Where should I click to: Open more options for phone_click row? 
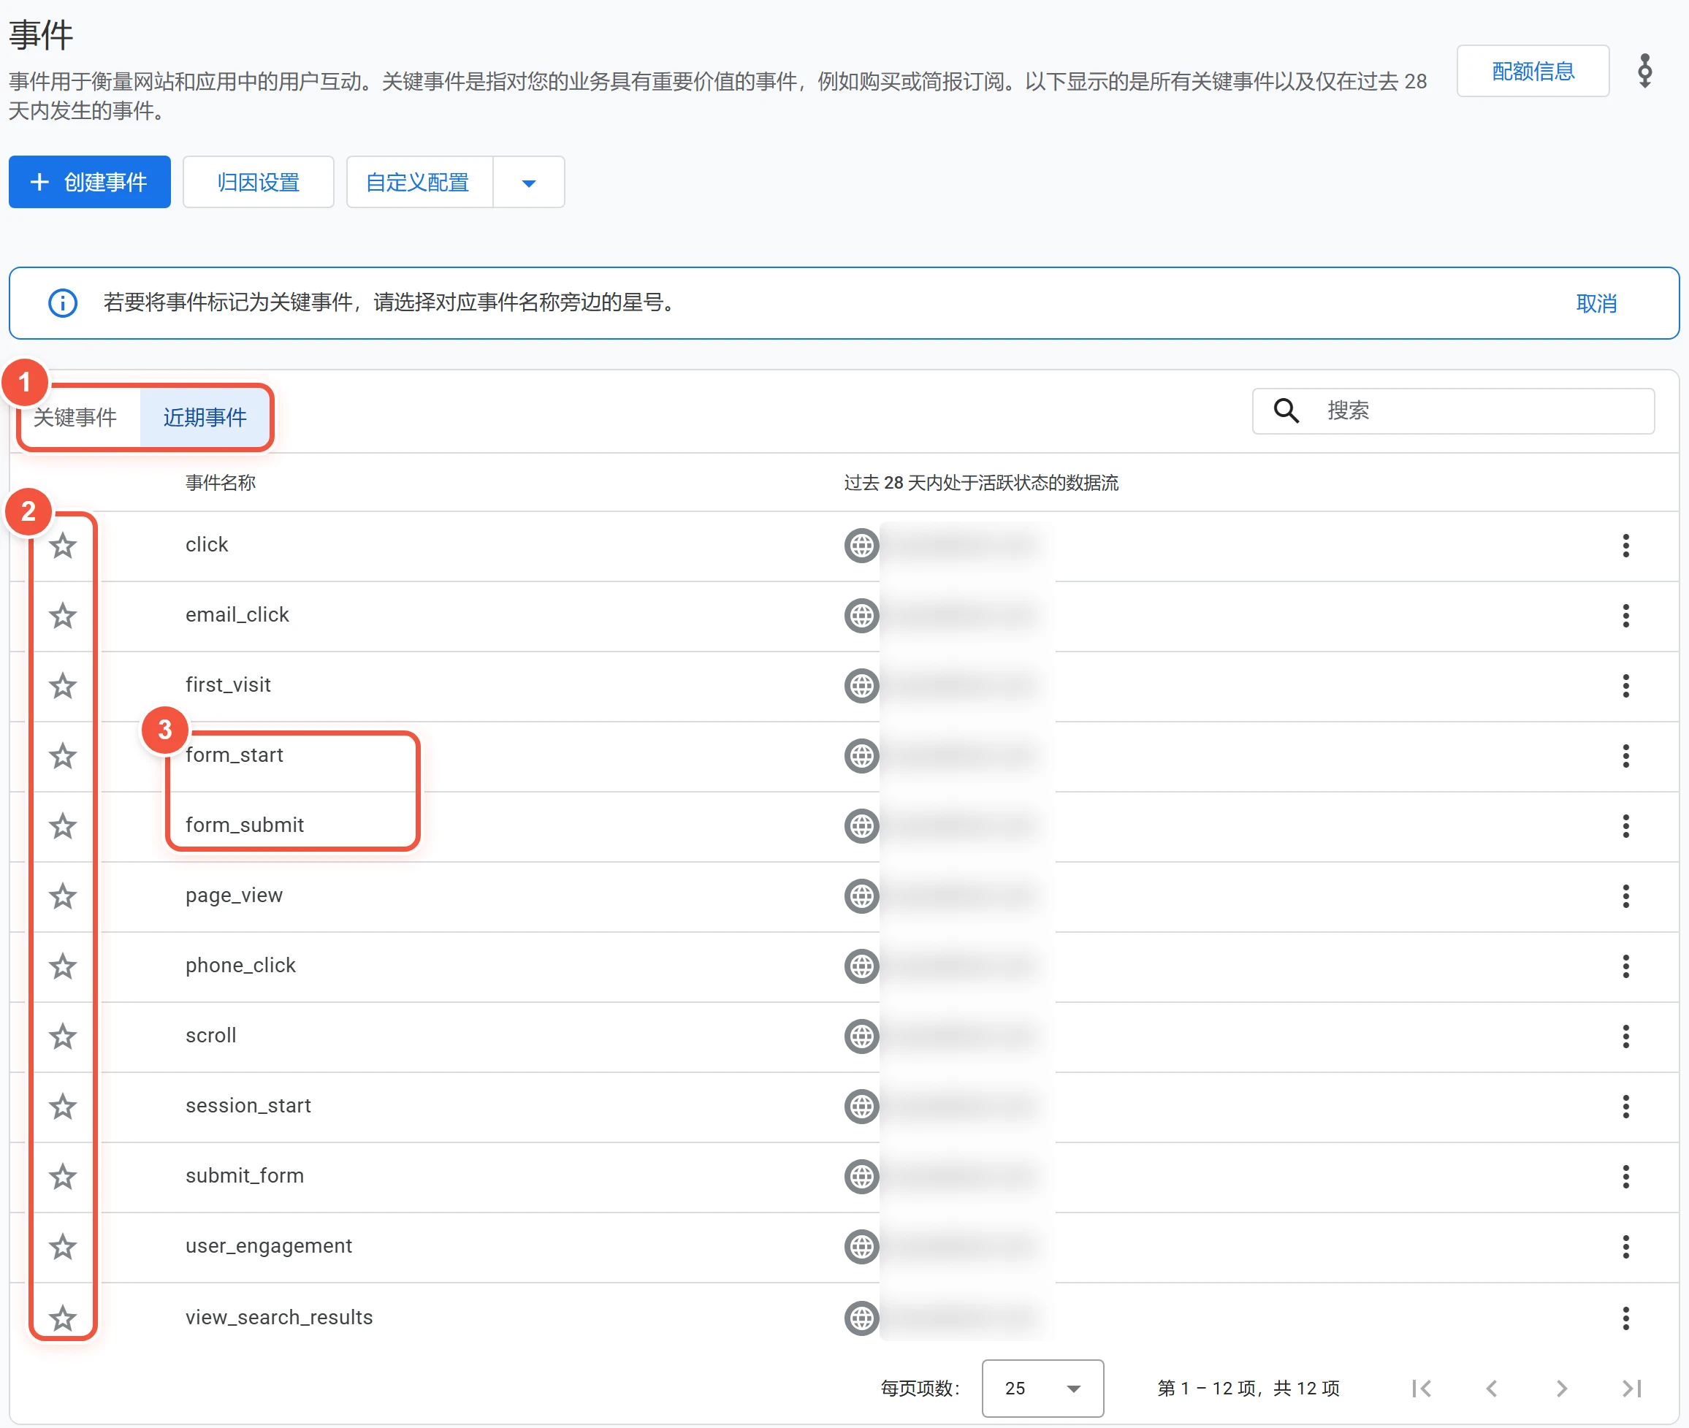(x=1625, y=966)
